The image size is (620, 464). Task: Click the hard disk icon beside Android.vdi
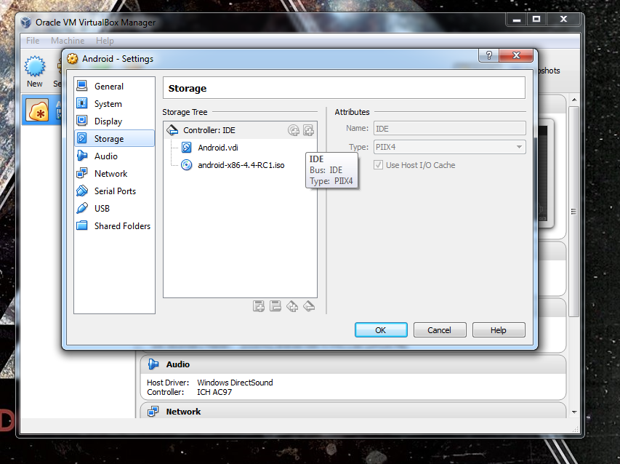pos(186,148)
